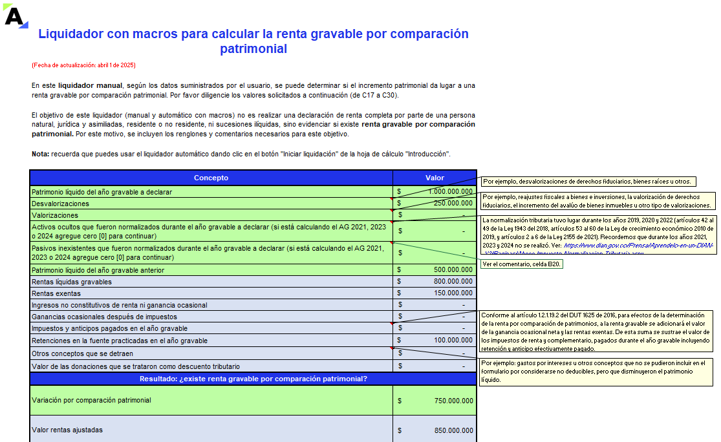Click the Ingresos no constitutivos value cell
The image size is (721, 442).
pos(435,305)
